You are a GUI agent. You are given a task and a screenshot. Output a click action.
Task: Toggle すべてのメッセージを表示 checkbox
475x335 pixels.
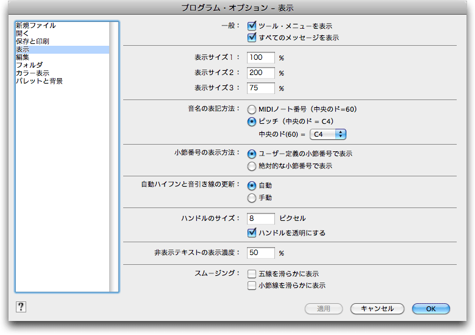point(252,38)
